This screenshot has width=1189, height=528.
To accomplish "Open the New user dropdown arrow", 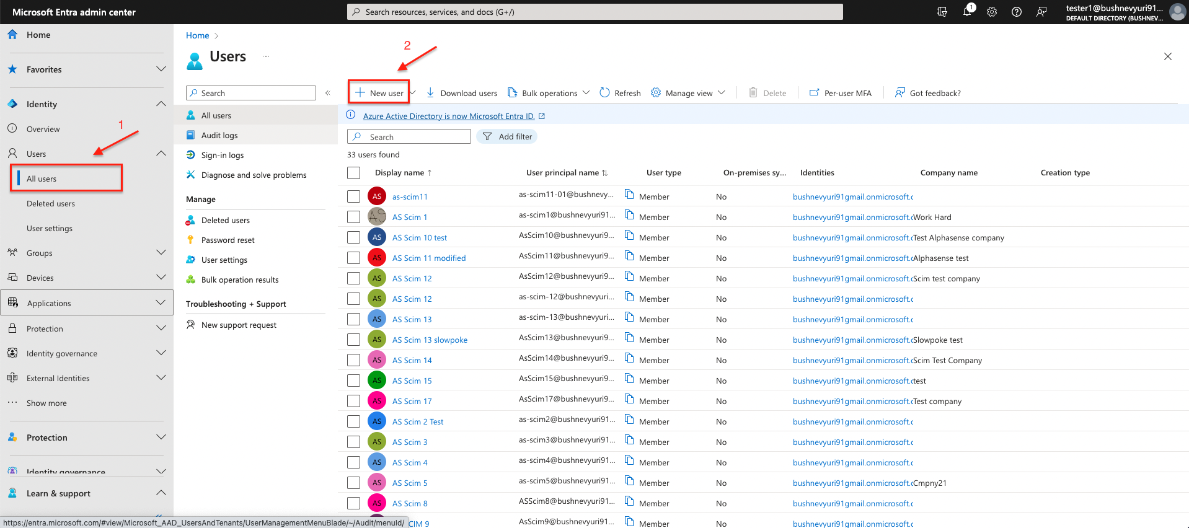I will [x=412, y=93].
